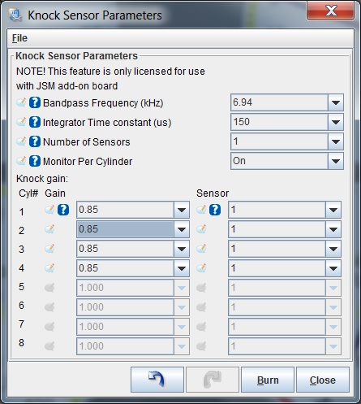The image size is (361, 404).
Task: Click the undo arrow button
Action: tap(157, 380)
